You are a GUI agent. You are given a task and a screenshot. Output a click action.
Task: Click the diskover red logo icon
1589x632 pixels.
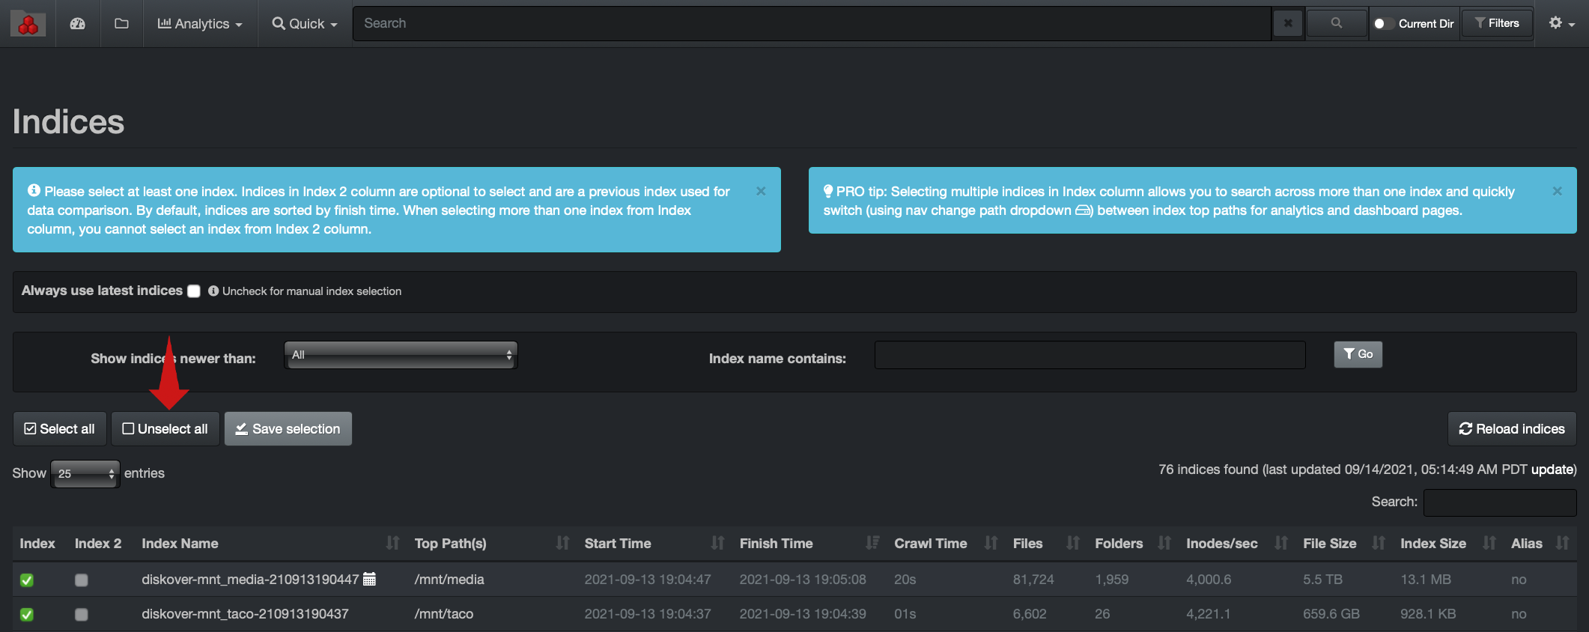click(28, 24)
